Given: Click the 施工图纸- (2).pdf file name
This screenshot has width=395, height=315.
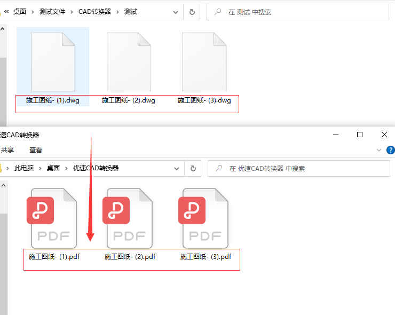Looking at the screenshot, I should (x=130, y=257).
